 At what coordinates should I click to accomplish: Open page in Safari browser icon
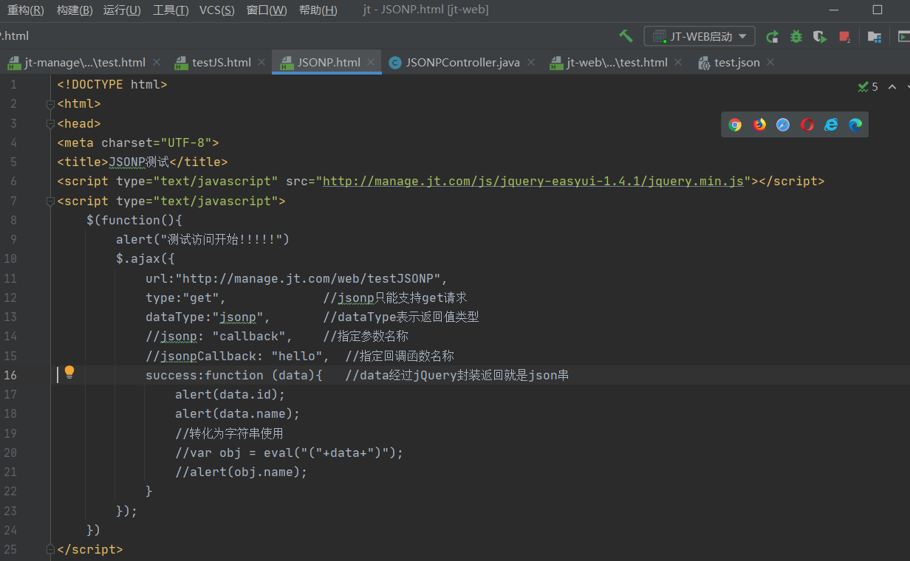coord(783,125)
